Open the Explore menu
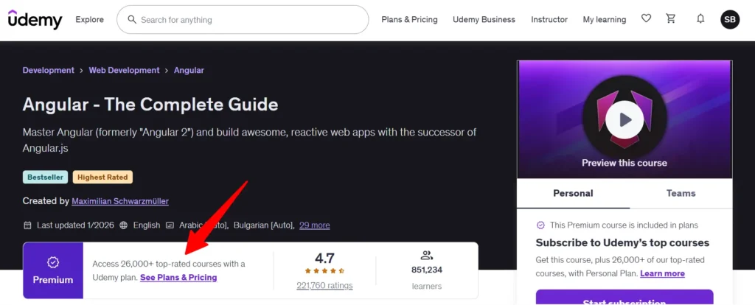 click(x=89, y=20)
